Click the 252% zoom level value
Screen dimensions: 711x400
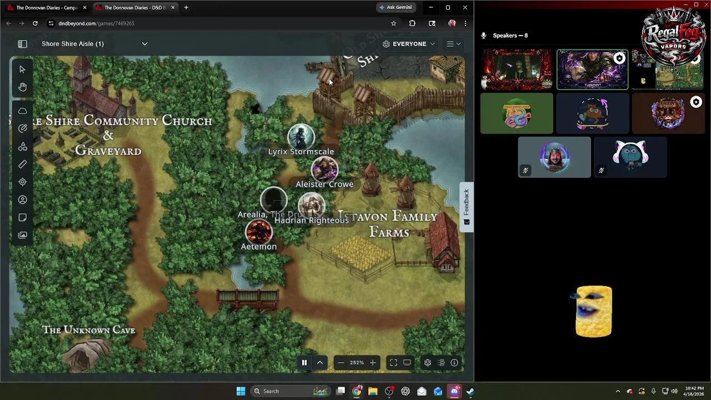point(357,363)
